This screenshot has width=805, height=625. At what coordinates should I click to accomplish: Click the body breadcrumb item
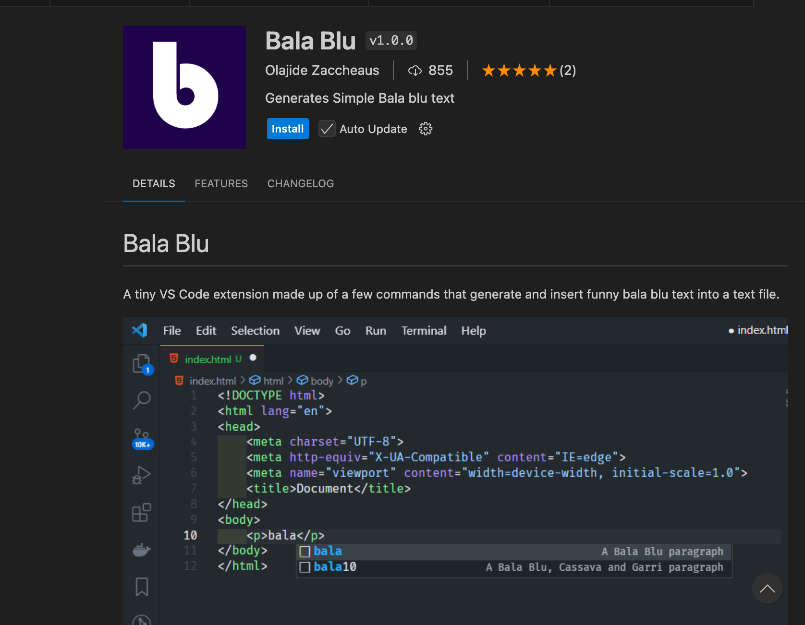315,381
